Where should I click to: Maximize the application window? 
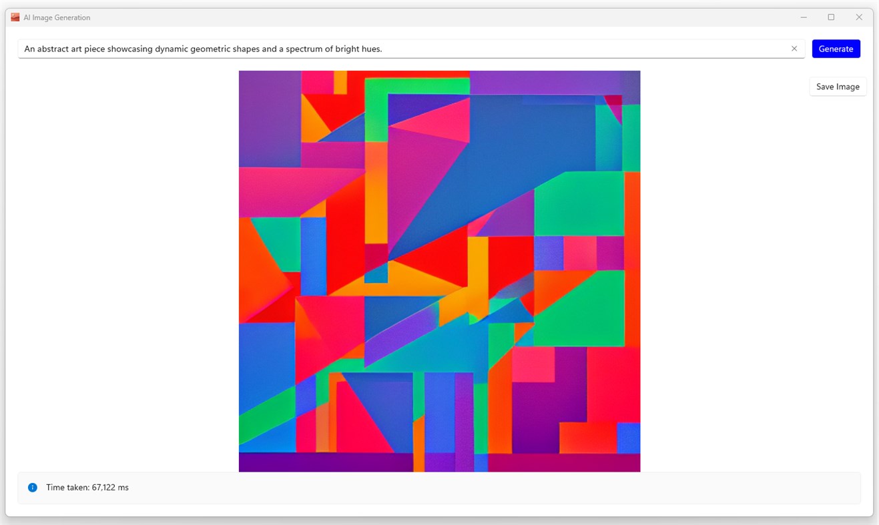tap(831, 17)
